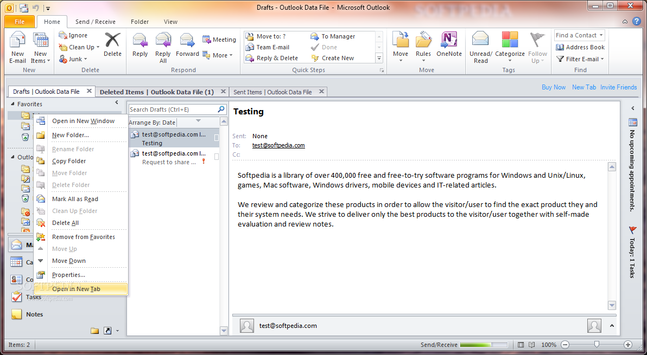
Task: Open the Folder List icon
Action: [95, 331]
